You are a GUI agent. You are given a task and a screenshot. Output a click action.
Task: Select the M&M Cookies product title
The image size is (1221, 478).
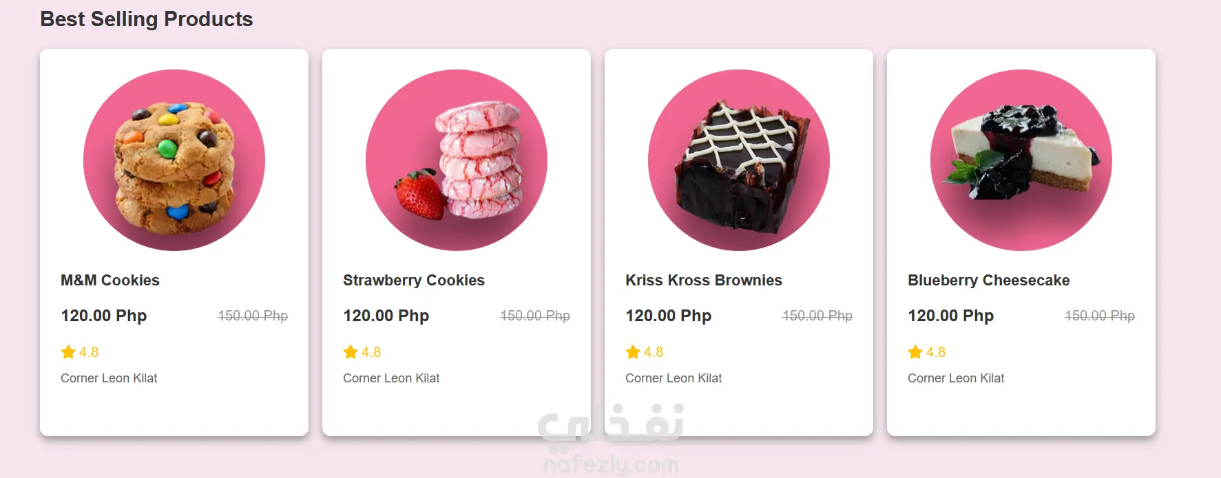[x=110, y=281]
